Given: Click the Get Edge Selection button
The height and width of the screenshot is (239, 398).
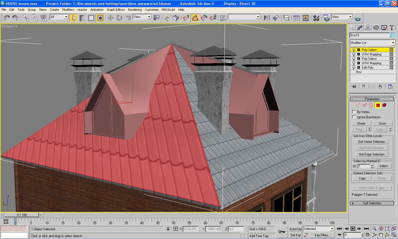Looking at the screenshot, I should pos(372,154).
